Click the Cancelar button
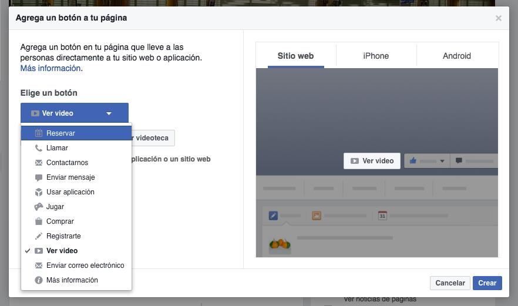518x306 pixels. click(x=450, y=283)
